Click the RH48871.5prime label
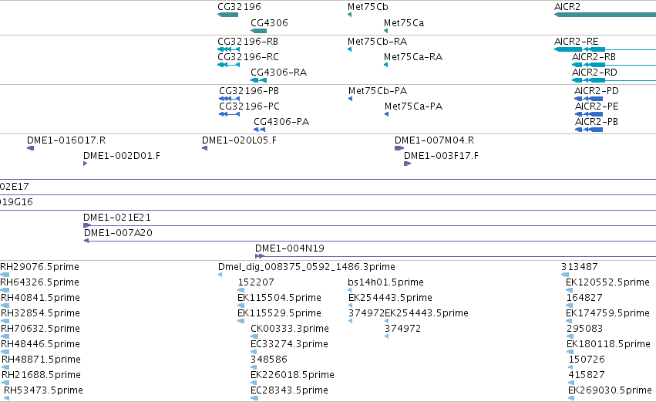This screenshot has height=402, width=656. (x=41, y=360)
